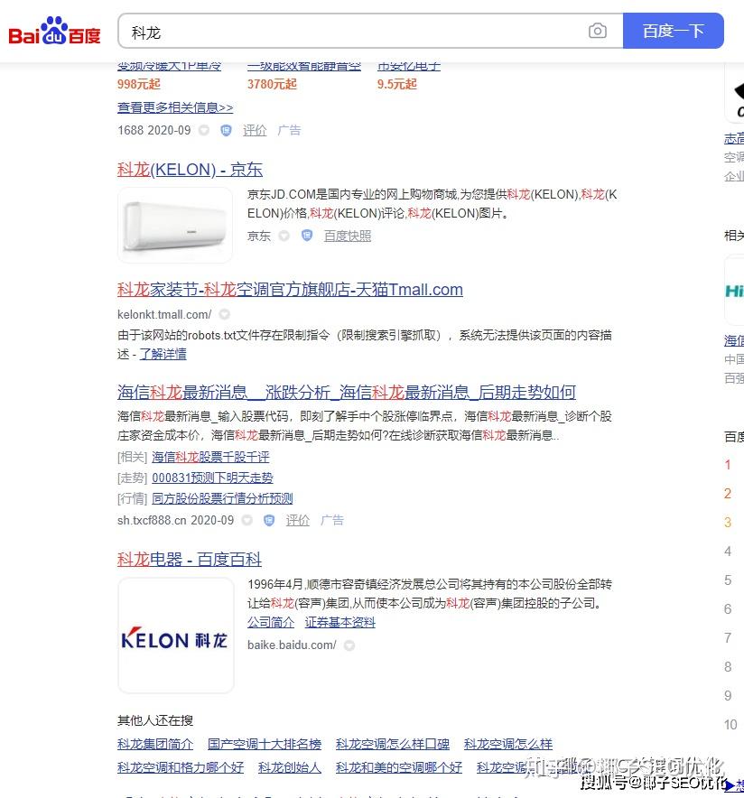Open the 证券基本资料 sublink
Viewport: 744px width, 798px height.
339,622
